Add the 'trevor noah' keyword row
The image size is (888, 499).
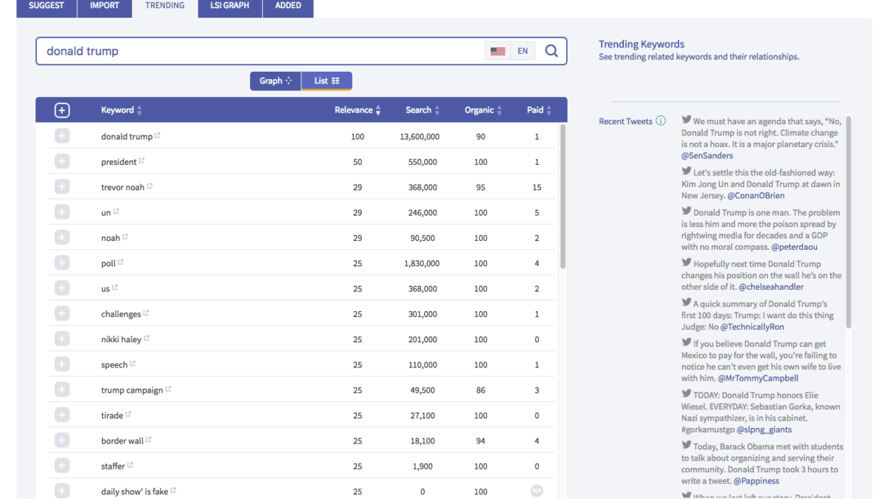(62, 187)
